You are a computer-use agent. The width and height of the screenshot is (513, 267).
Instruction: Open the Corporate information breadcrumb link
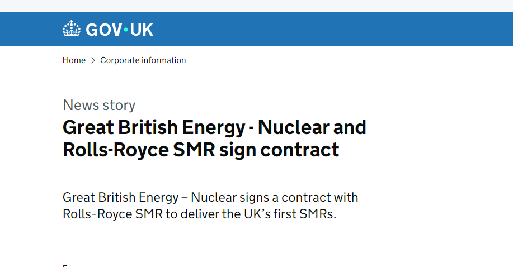coord(143,60)
